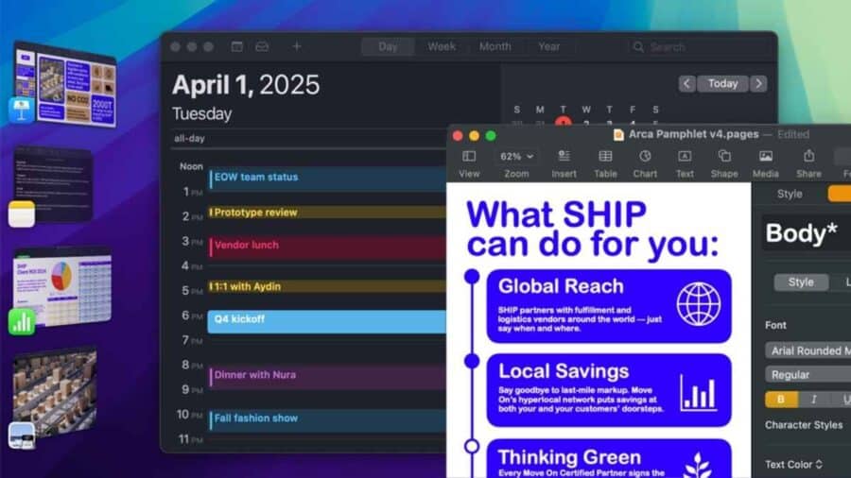Screen dimensions: 851x478
Task: Click the Notes app icon in Stage Manager
Action: (x=22, y=214)
